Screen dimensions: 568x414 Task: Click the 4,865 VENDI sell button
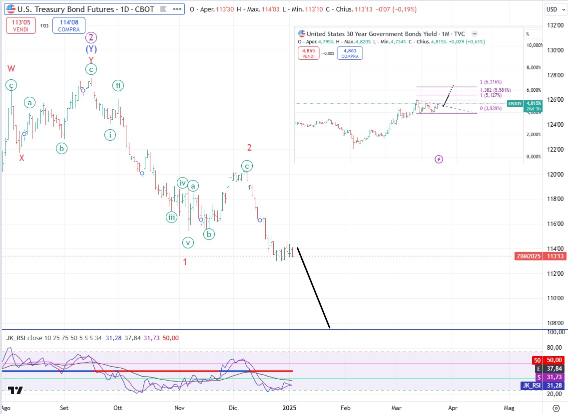click(309, 53)
